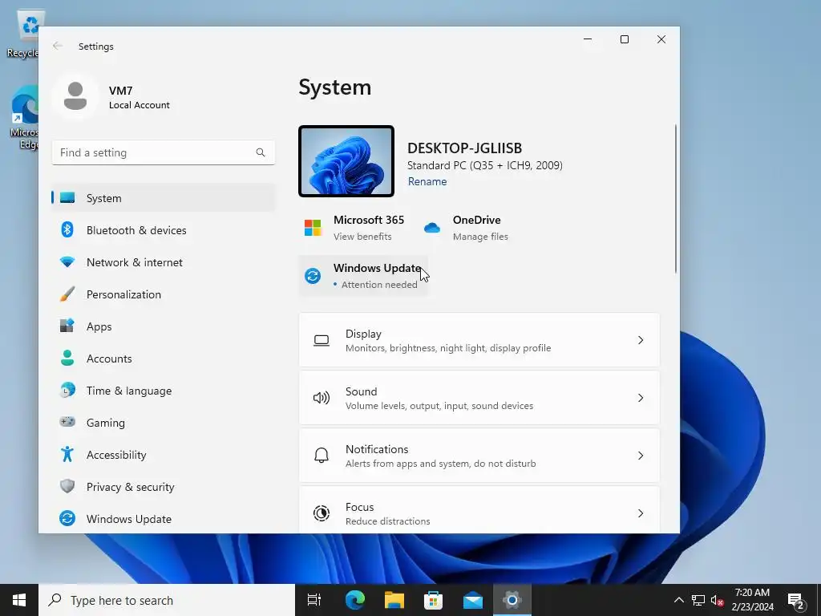Open Microsoft Store from the taskbar
Viewport: 821px width, 616px height.
[433, 600]
